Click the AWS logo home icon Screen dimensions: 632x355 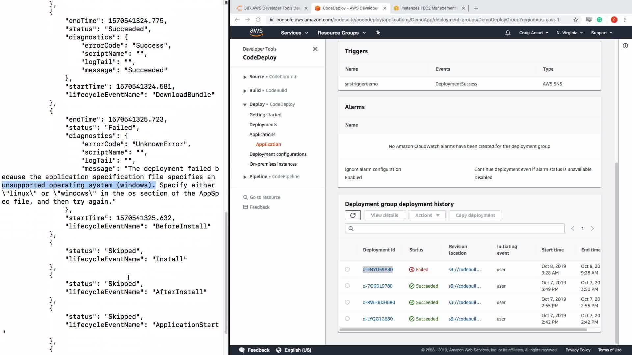pyautogui.click(x=256, y=32)
